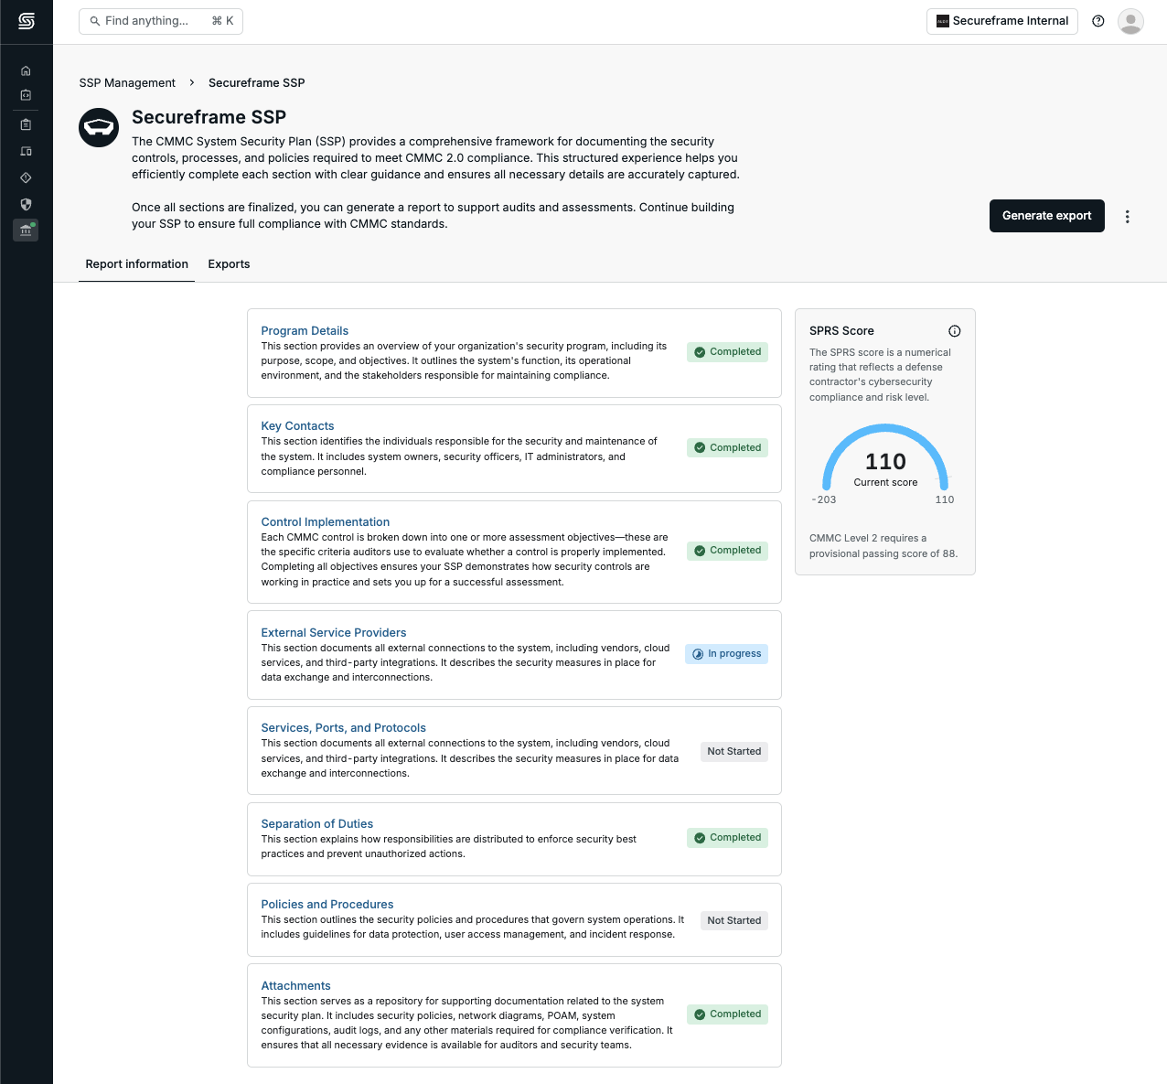Screen dimensions: 1167x1084
Task: Open the Key Contacts section
Action: click(297, 425)
